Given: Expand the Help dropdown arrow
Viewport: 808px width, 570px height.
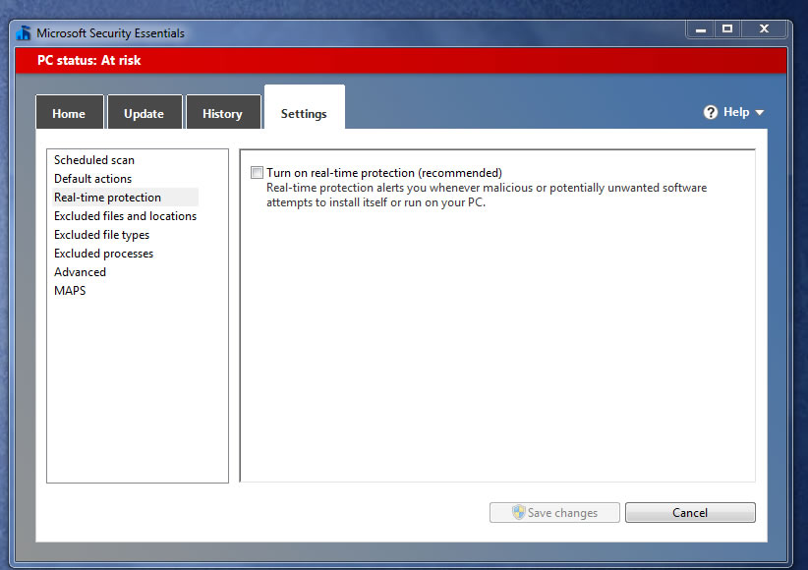Looking at the screenshot, I should coord(760,112).
